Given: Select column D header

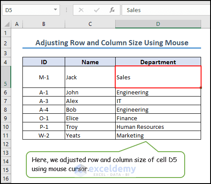Looking at the screenshot, I should pos(158,24).
